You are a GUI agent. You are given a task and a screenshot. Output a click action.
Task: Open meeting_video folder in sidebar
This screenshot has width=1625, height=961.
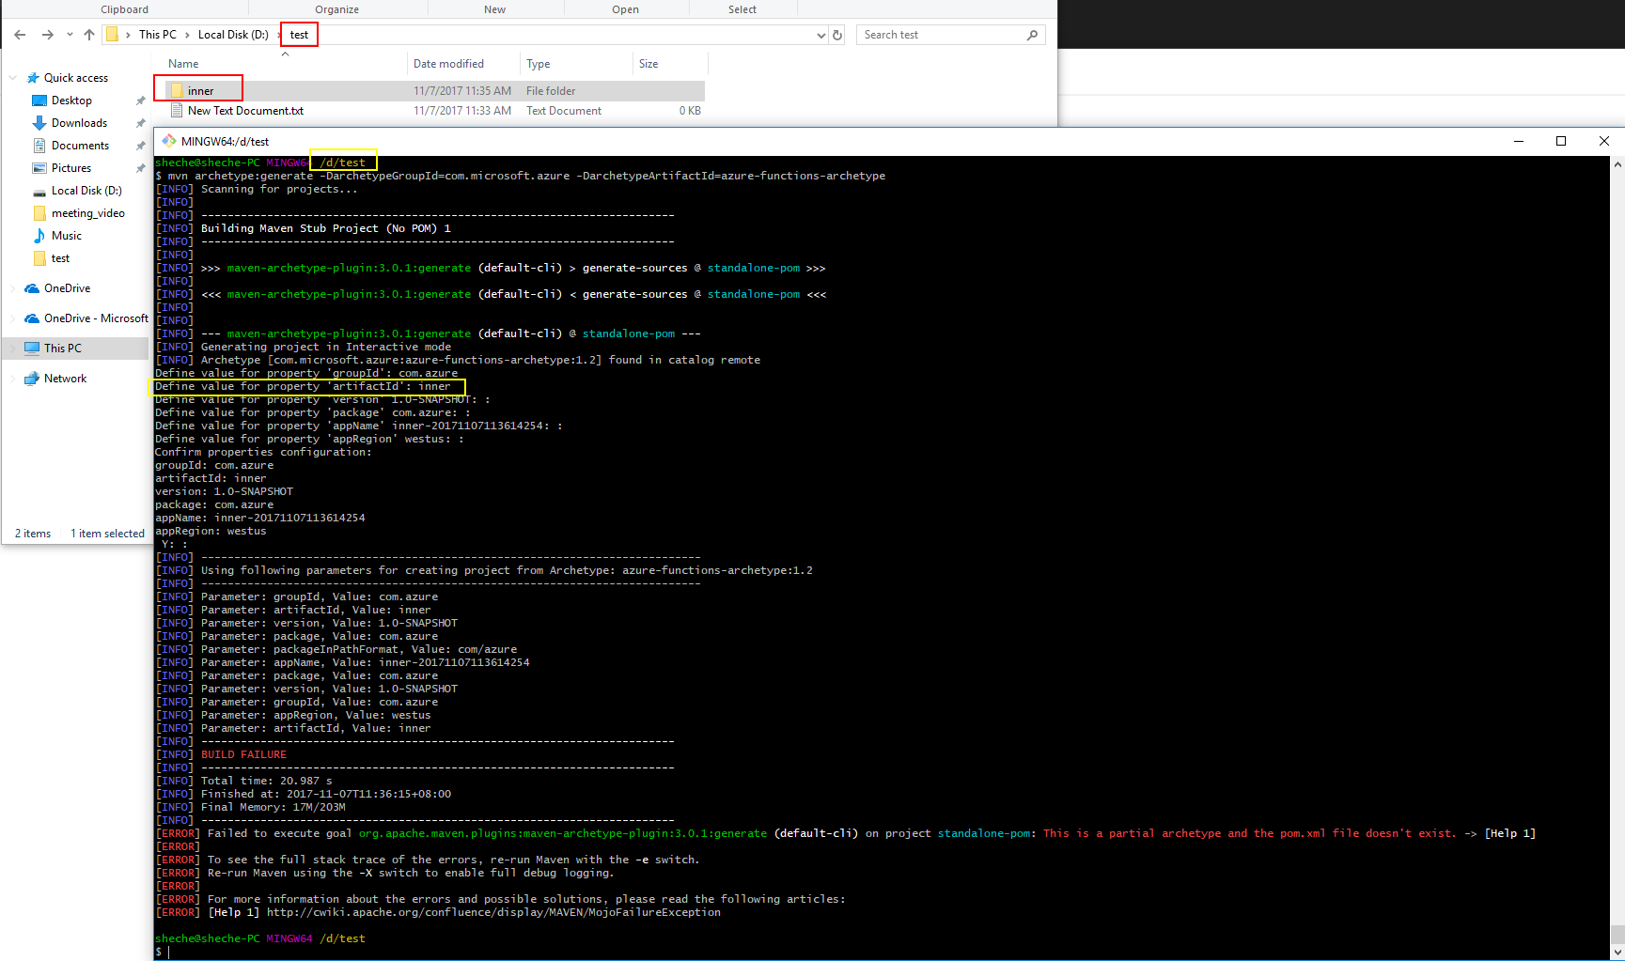coord(88,213)
